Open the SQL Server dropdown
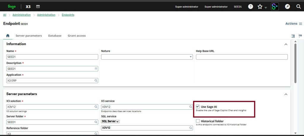The width and height of the screenshot is (304, 136). click(x=110, y=121)
